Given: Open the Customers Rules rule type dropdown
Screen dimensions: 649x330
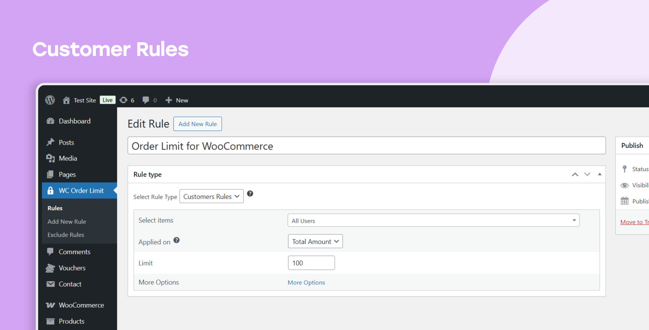Looking at the screenshot, I should click(211, 196).
